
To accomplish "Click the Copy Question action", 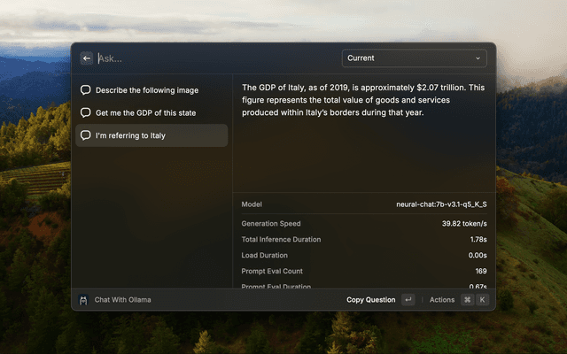I will pyautogui.click(x=370, y=300).
